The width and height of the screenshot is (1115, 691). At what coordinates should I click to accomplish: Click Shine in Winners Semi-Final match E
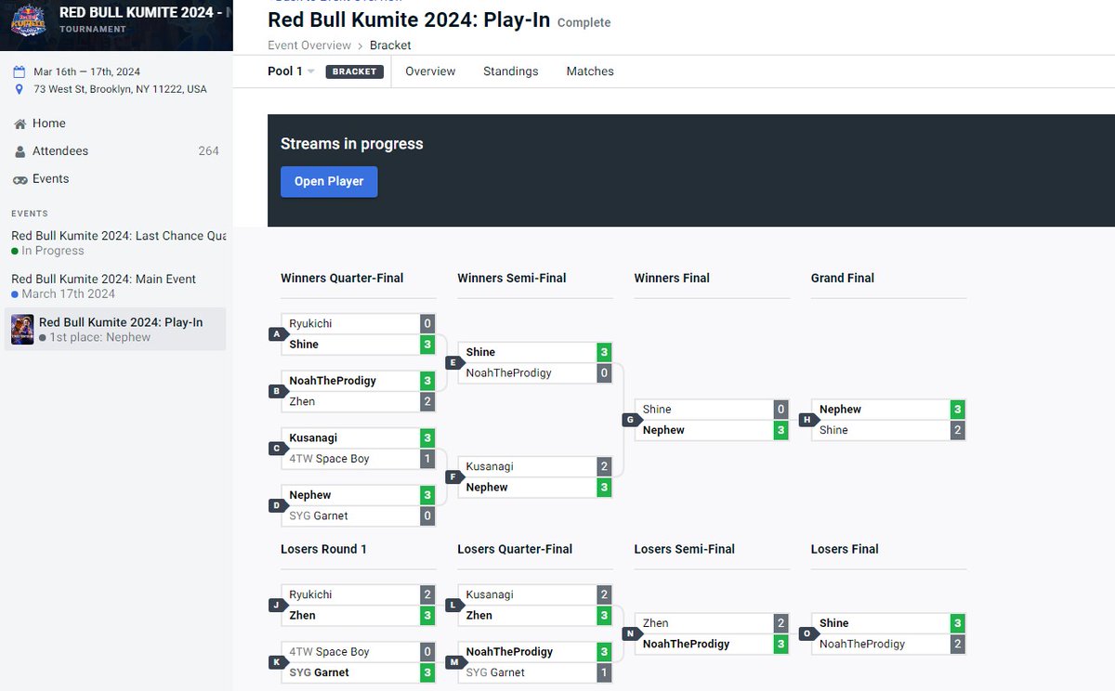click(480, 352)
